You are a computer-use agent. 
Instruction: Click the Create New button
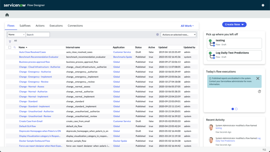pyautogui.click(x=234, y=24)
